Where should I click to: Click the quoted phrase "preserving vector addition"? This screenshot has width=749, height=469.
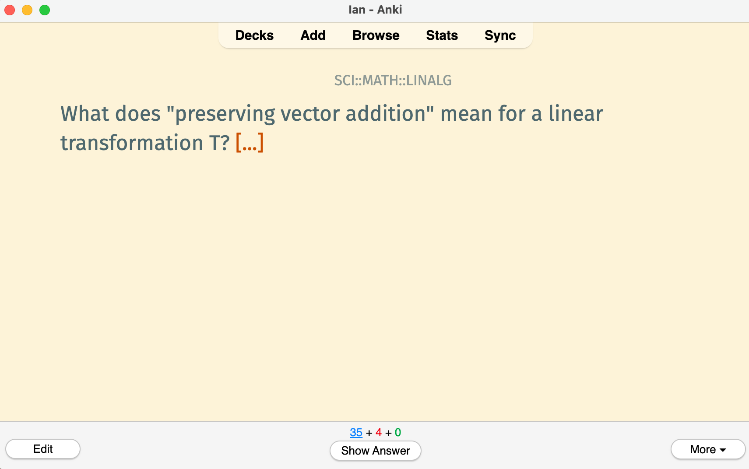click(x=300, y=114)
